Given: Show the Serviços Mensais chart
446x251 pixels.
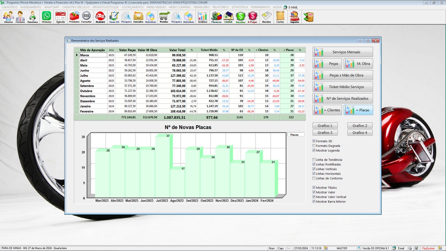Looking at the screenshot, I should click(343, 52).
